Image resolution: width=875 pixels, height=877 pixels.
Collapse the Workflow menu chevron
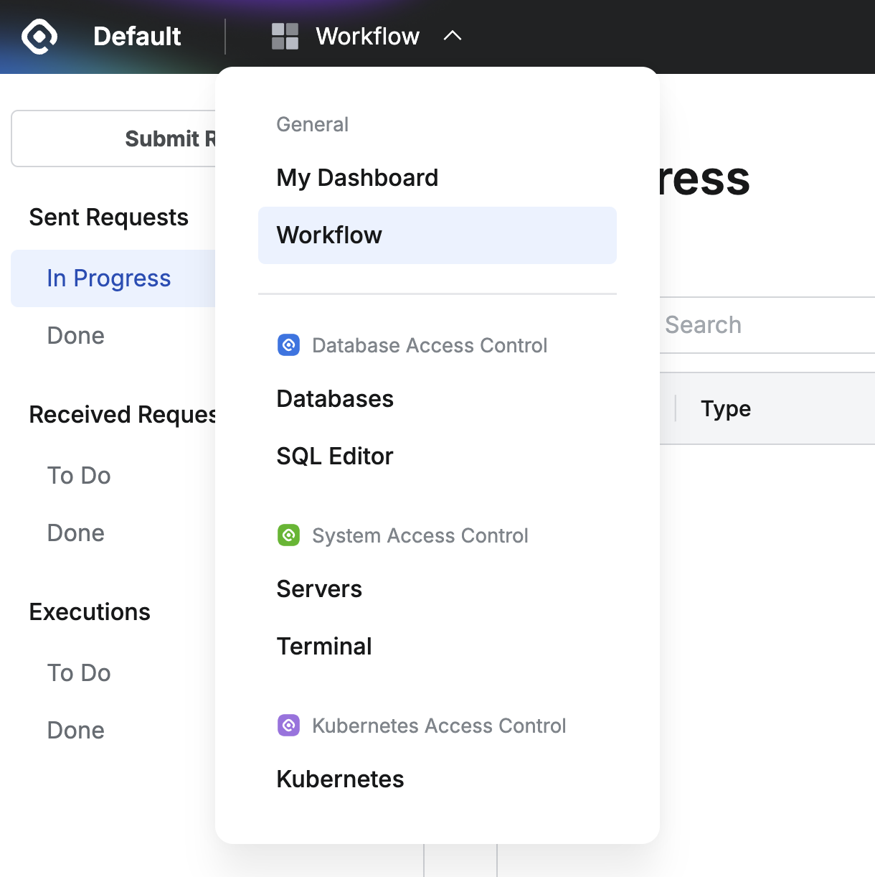point(453,36)
